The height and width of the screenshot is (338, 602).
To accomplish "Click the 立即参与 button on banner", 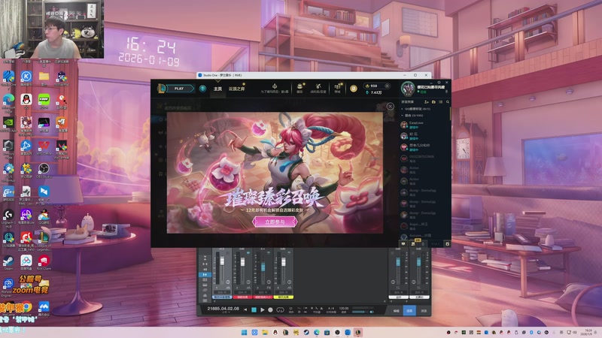I will tap(275, 222).
